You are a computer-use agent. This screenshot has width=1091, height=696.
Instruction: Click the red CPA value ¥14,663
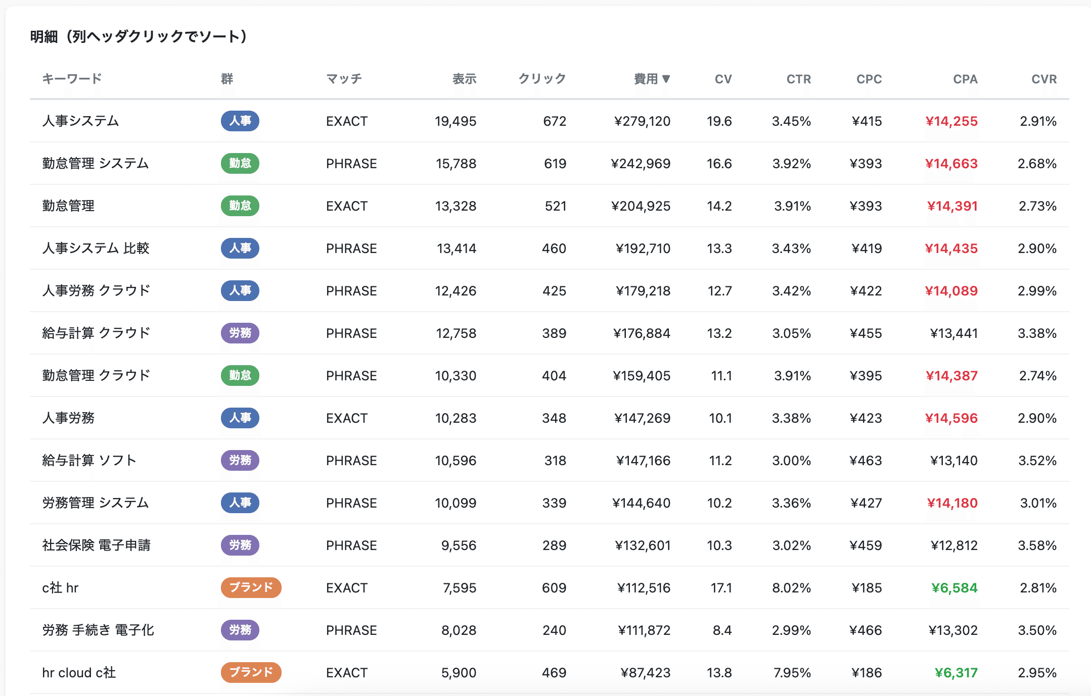[951, 164]
